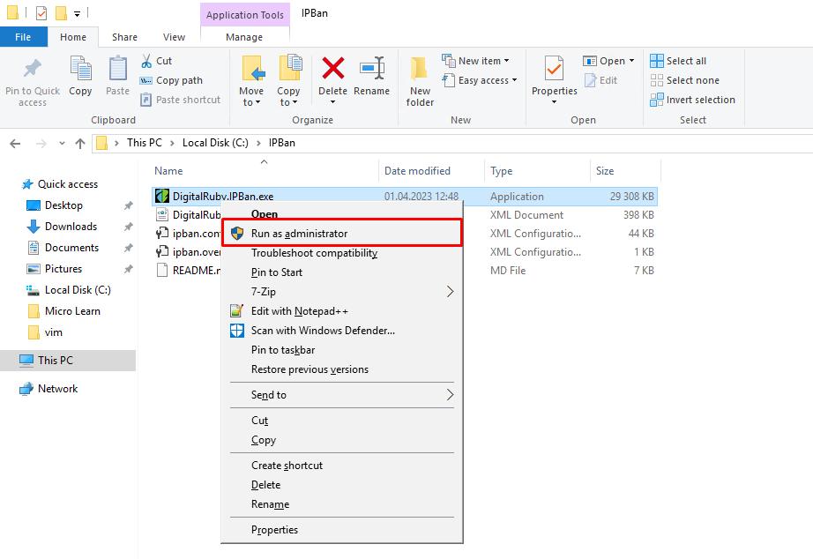Screen dimensions: 813x559
Task: Click Select all in ribbon
Action: [x=678, y=61]
